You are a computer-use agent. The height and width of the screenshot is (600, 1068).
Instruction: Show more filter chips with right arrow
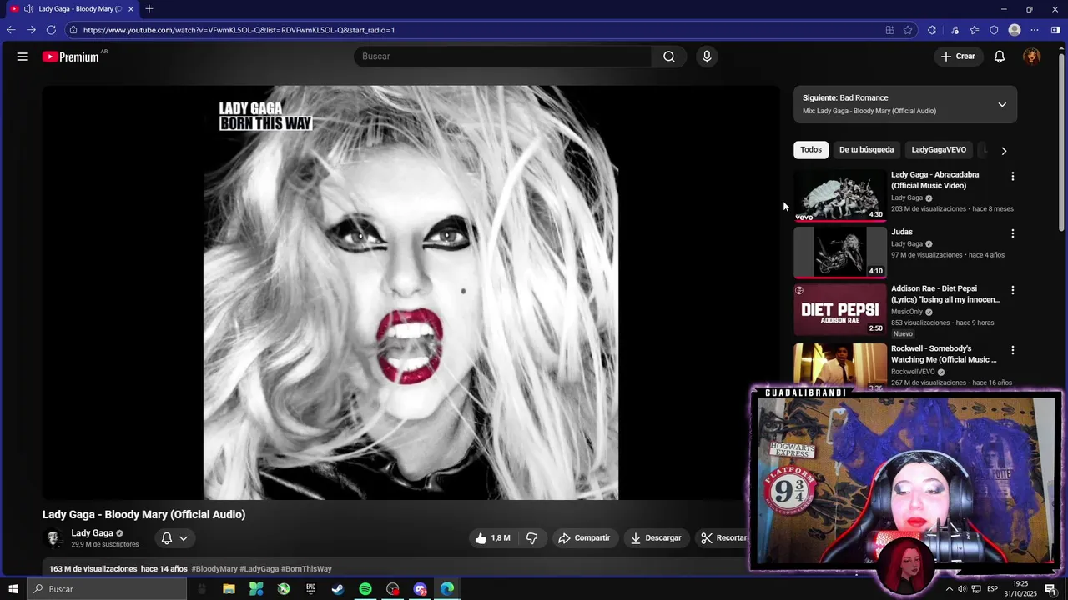1004,151
